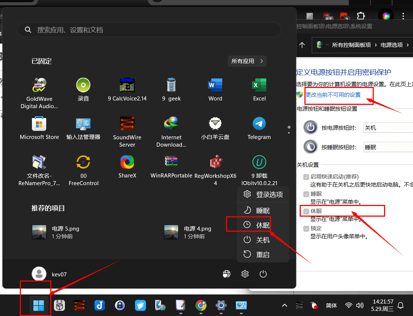
Task: Toggle the 休眠 checkbox
Action: pos(306,211)
